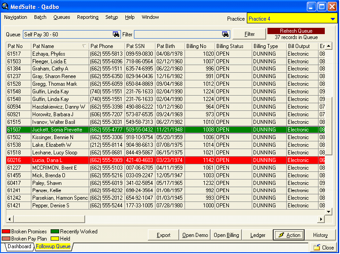
Task: Click the Export button
Action: (x=163, y=235)
